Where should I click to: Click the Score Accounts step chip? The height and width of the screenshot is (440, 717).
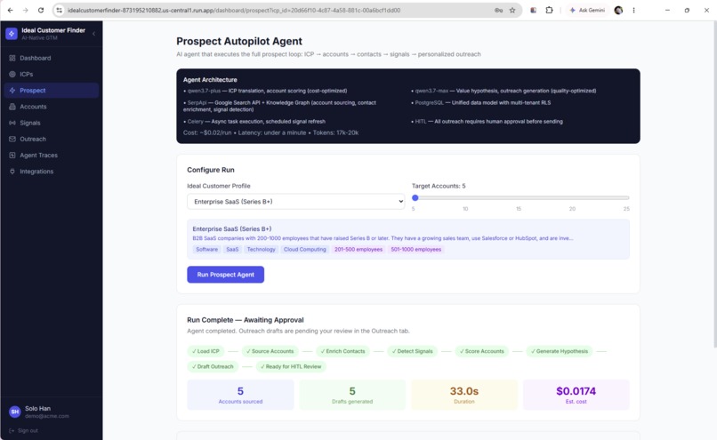coord(482,351)
